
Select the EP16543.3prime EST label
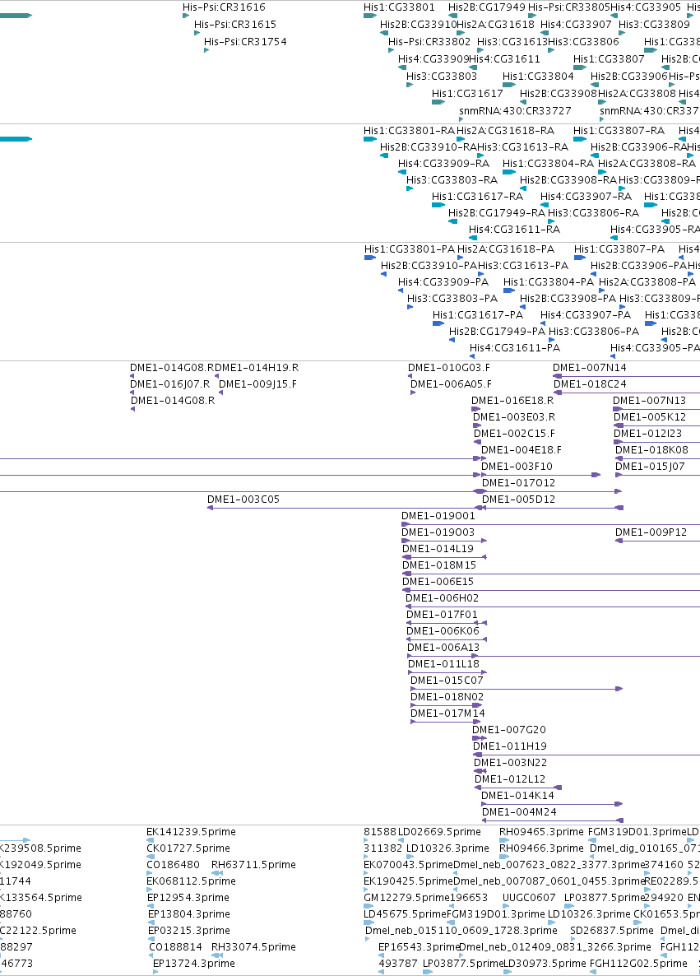coord(420,947)
